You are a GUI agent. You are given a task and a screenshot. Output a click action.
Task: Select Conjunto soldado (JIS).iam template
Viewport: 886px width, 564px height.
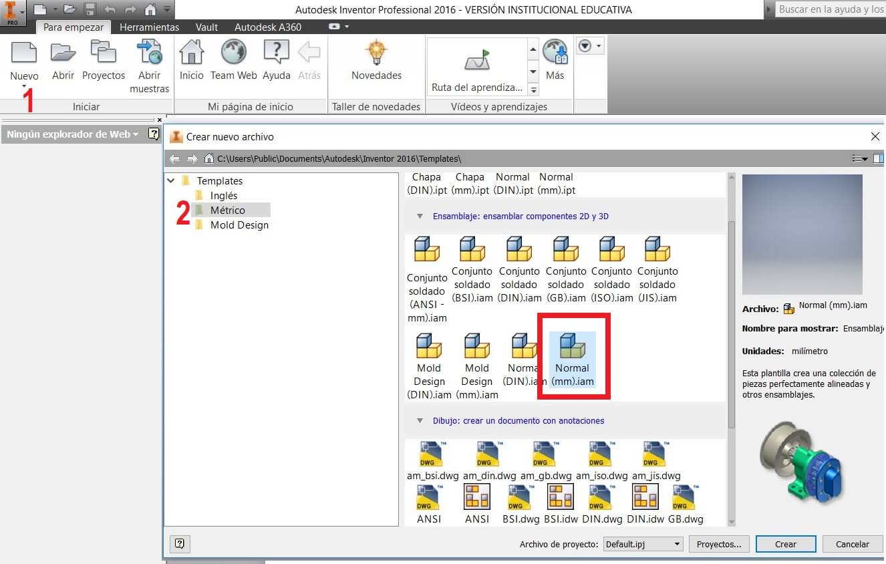[x=657, y=270]
